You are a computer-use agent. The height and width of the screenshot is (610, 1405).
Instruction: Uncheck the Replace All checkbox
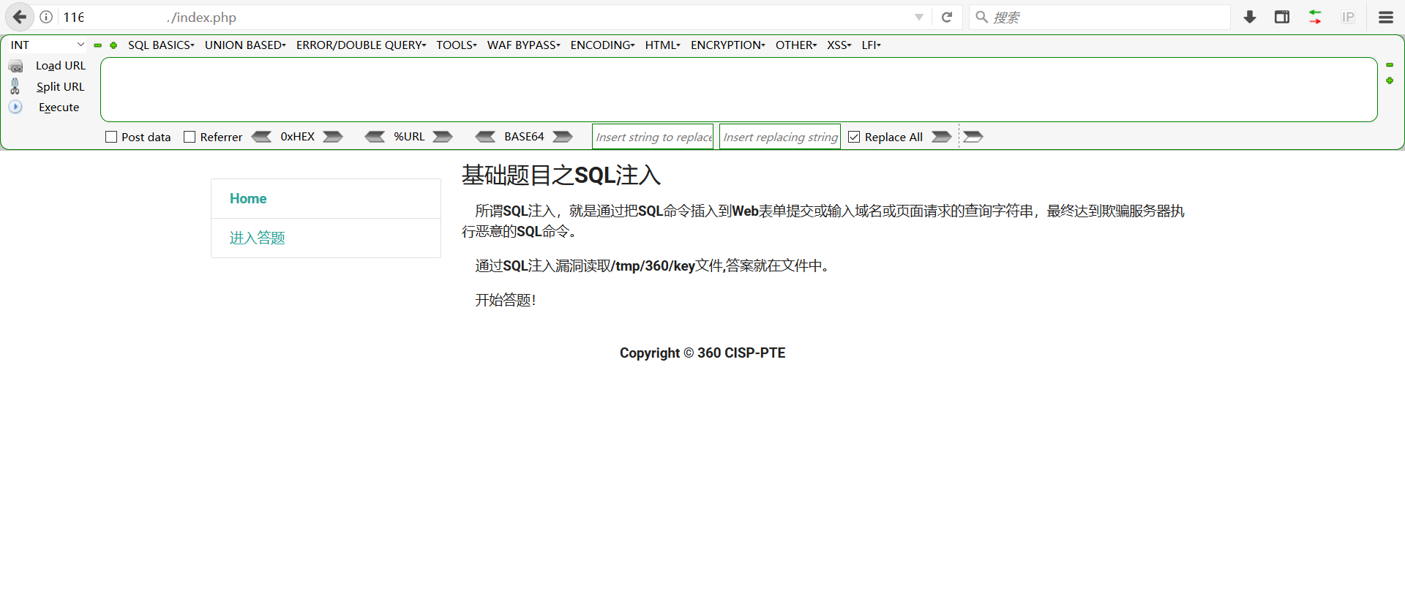point(854,137)
